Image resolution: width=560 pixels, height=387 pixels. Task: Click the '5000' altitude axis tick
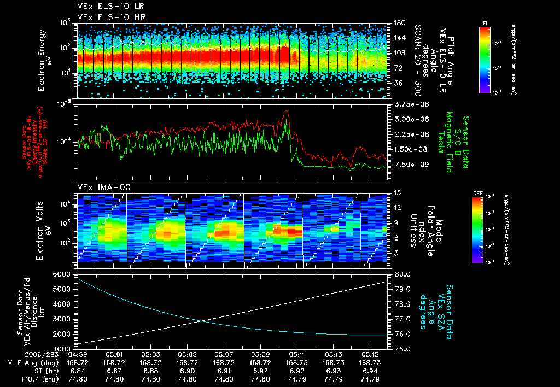(62, 289)
